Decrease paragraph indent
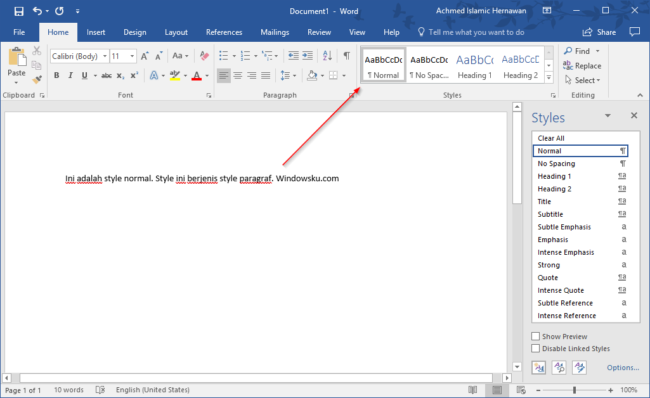Screen dimensions: 650x398 [294, 56]
